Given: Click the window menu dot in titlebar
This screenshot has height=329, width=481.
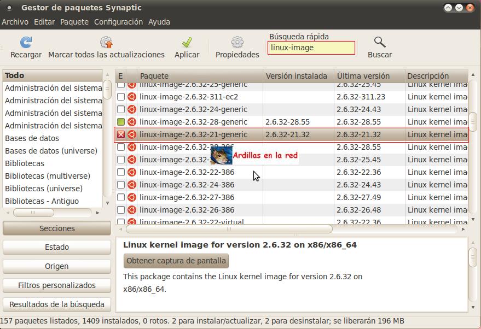Looking at the screenshot, I should pos(9,8).
